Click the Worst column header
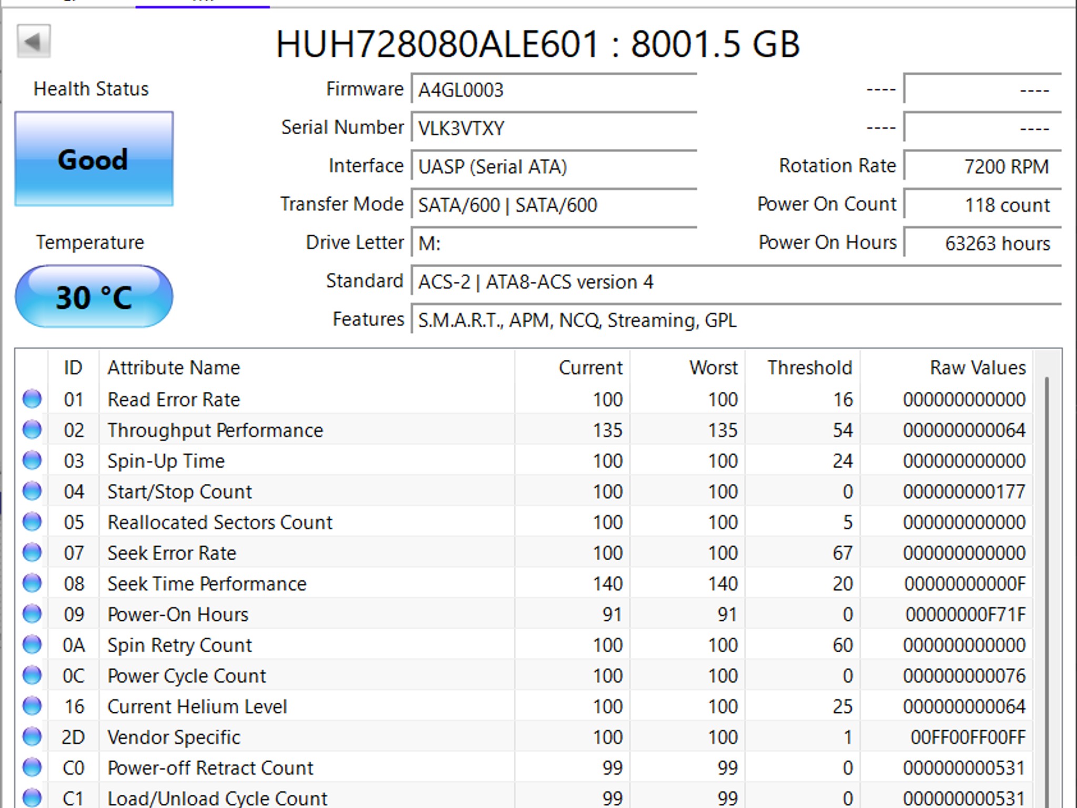The height and width of the screenshot is (808, 1077). tap(687, 368)
